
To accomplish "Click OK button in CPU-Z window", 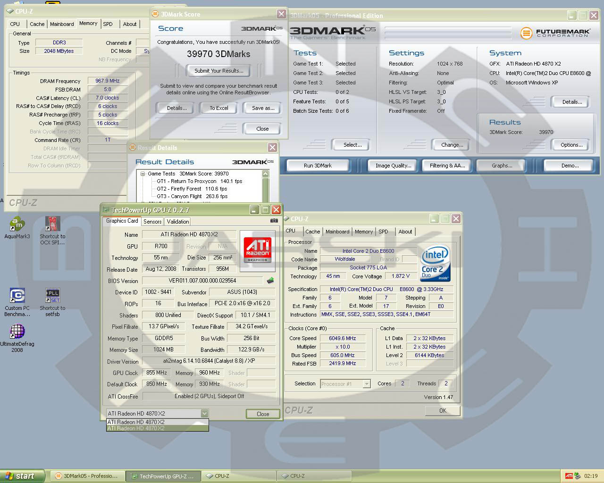I will 443,411.
